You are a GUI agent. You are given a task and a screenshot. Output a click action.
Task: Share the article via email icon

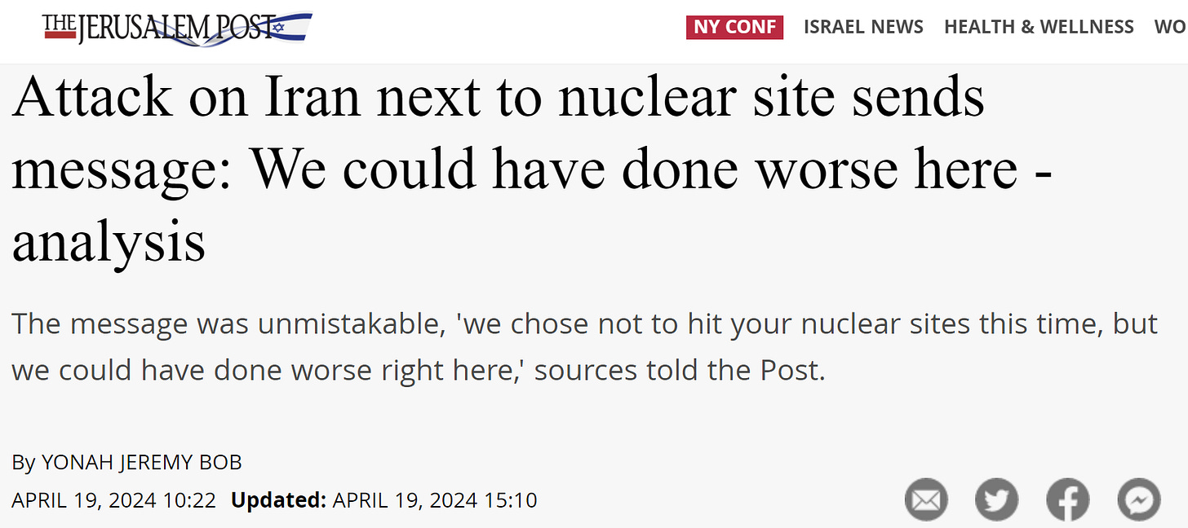click(x=925, y=499)
